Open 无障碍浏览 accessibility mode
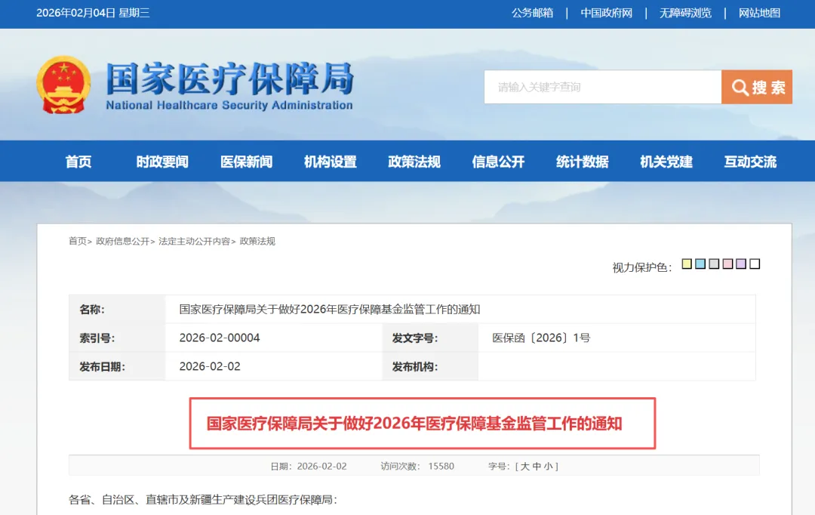 (x=684, y=13)
